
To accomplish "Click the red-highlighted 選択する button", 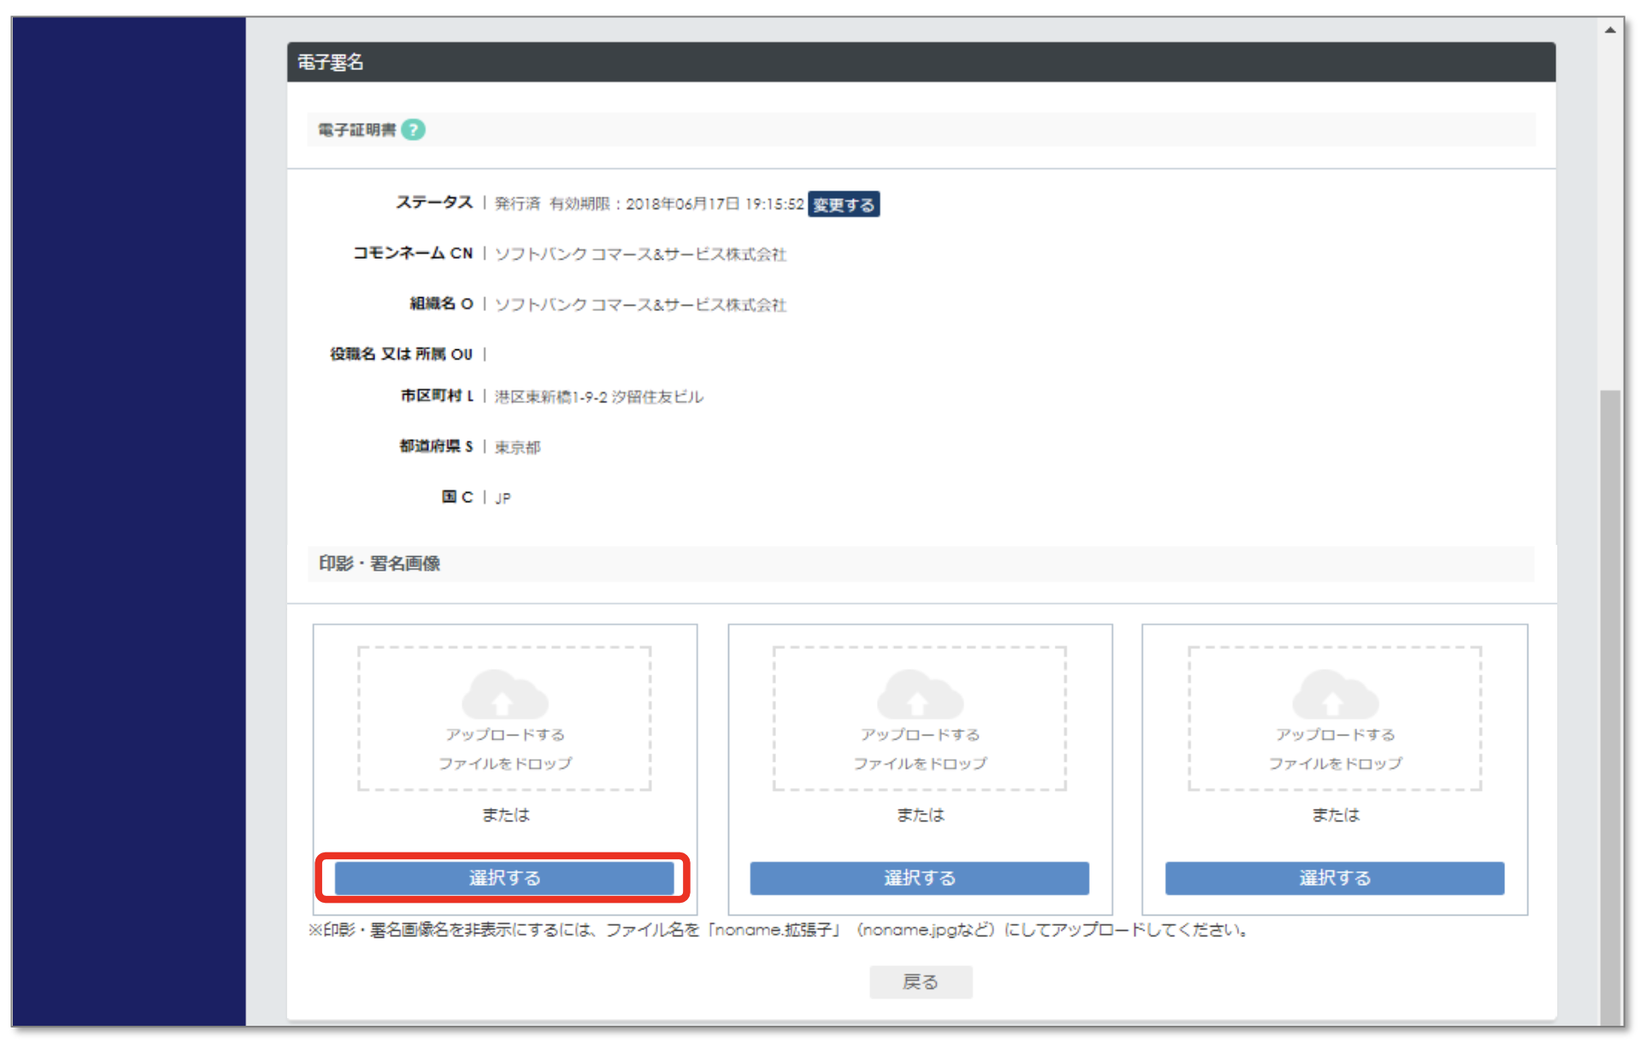I will [503, 877].
